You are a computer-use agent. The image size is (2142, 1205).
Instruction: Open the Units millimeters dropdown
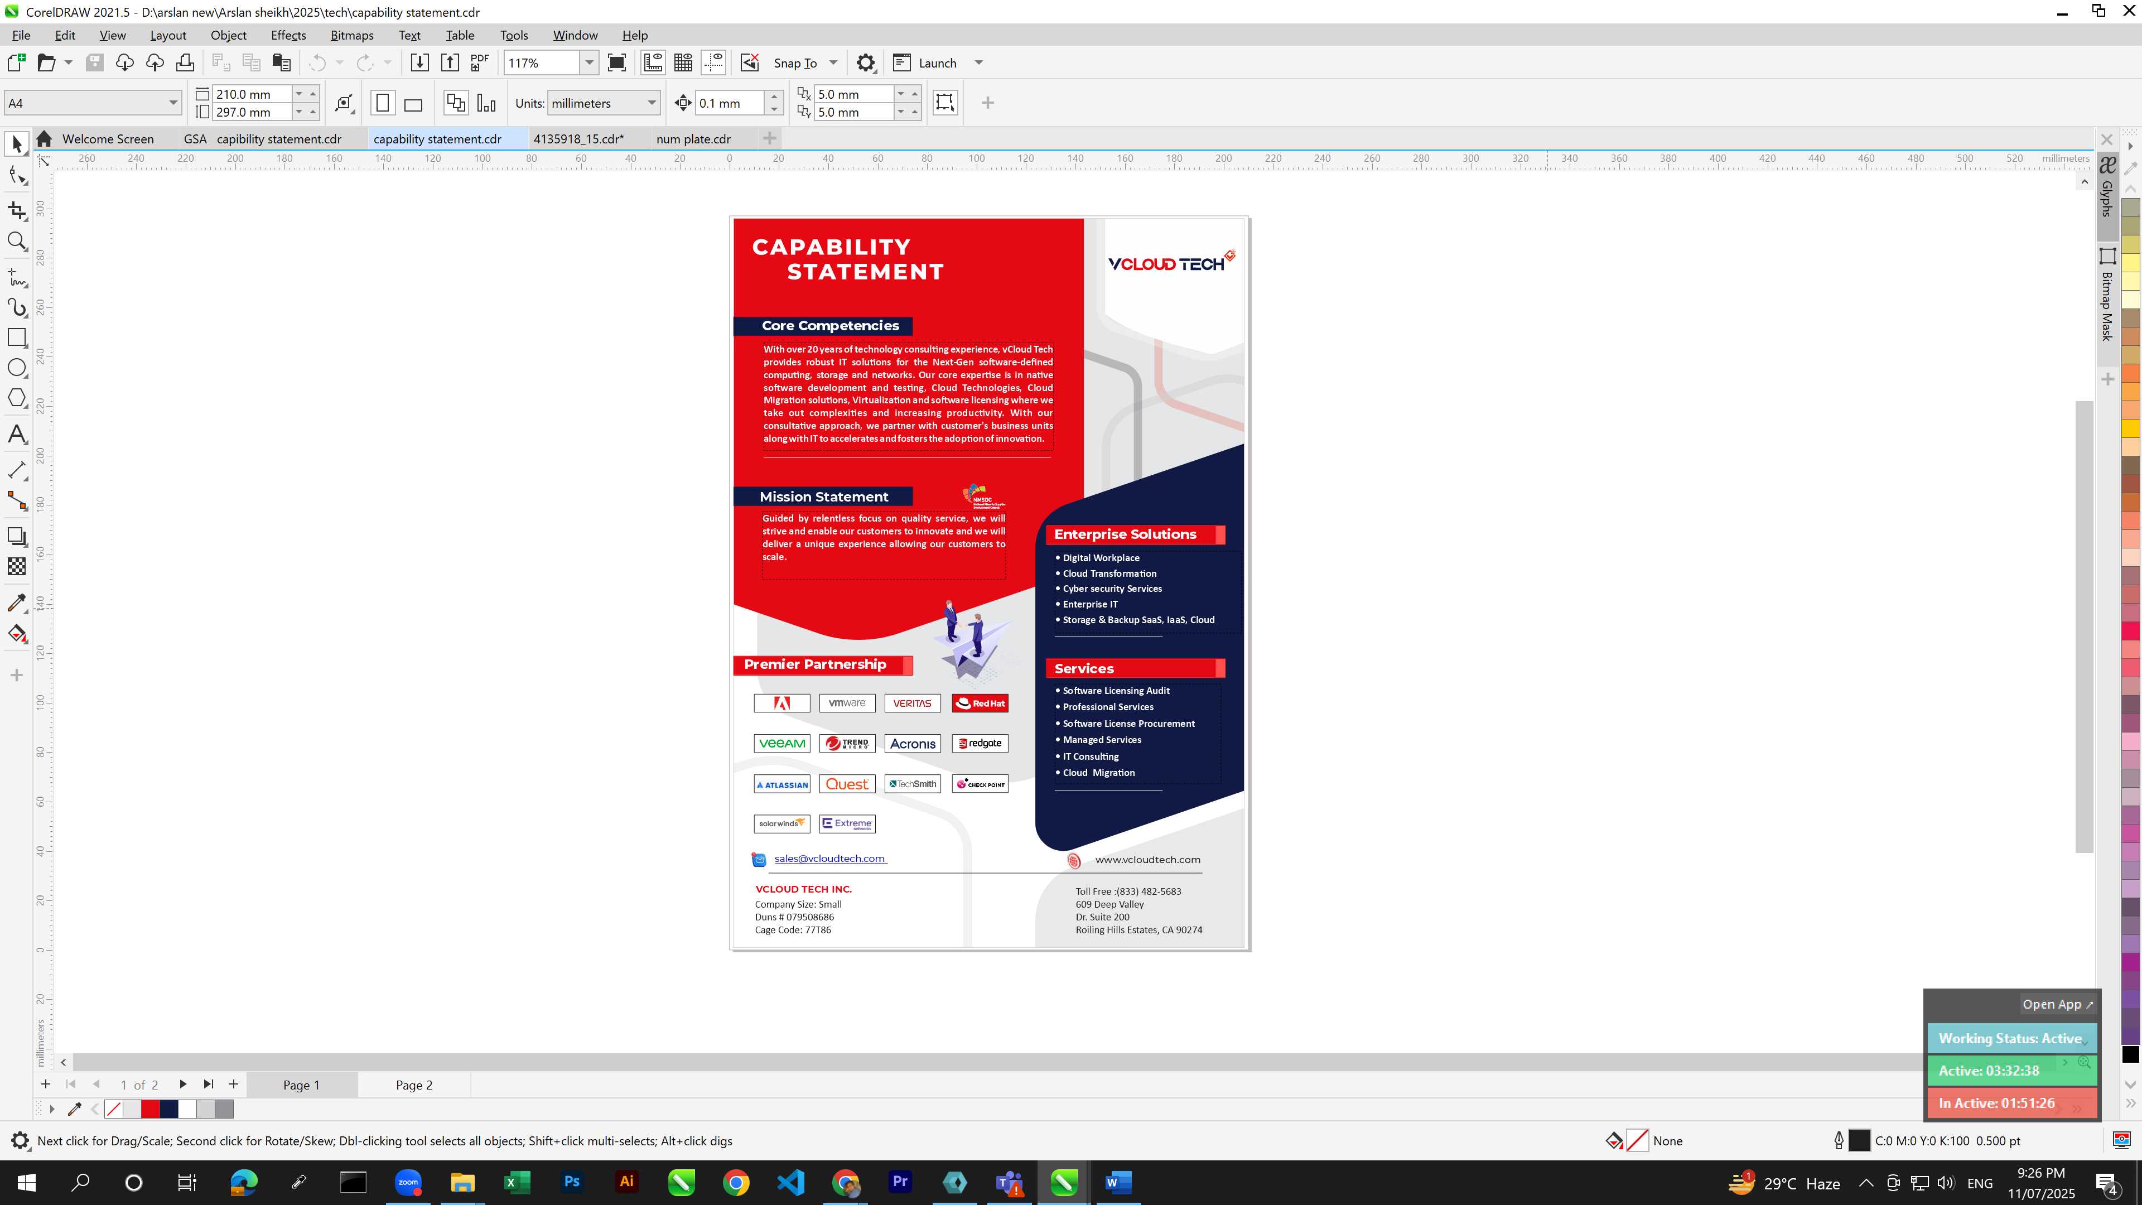pos(651,103)
